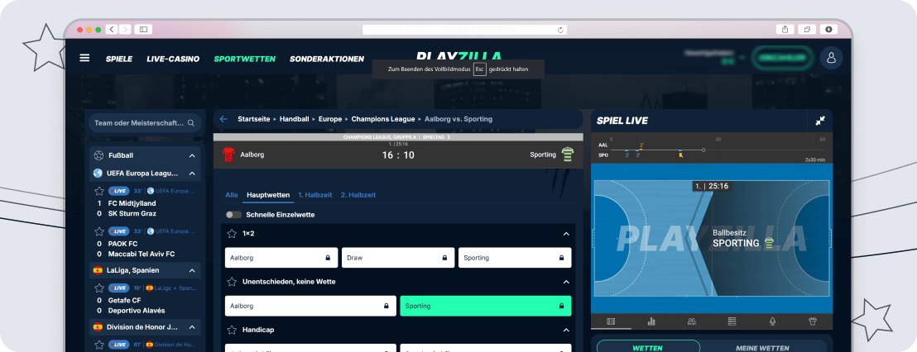The width and height of the screenshot is (917, 352).
Task: Select Sporting in the 1×2 market
Action: 515,258
